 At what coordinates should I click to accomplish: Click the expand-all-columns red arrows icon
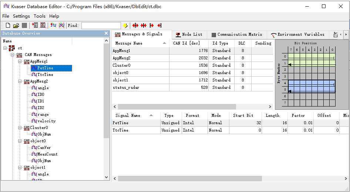click(x=135, y=25)
